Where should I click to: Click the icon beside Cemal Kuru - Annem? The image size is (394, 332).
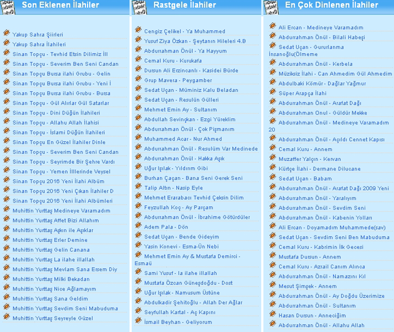273,147
